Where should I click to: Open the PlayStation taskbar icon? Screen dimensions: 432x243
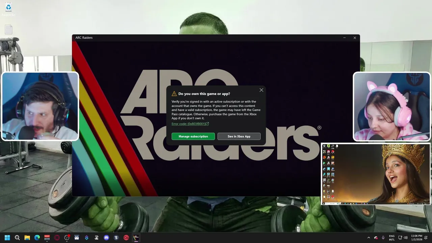click(x=97, y=238)
